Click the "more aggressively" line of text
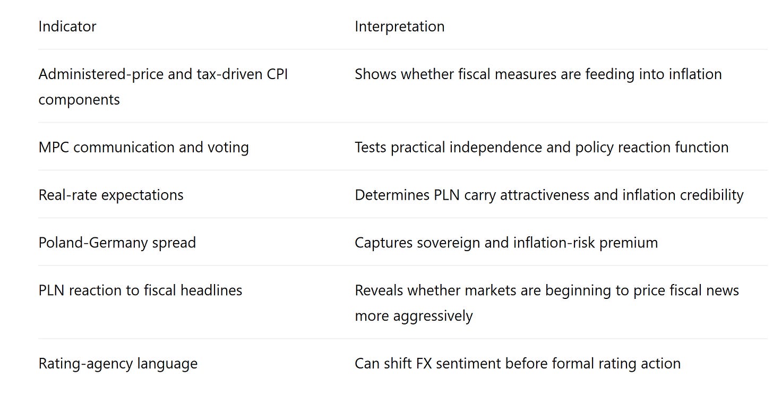This screenshot has height=395, width=773. pyautogui.click(x=414, y=316)
